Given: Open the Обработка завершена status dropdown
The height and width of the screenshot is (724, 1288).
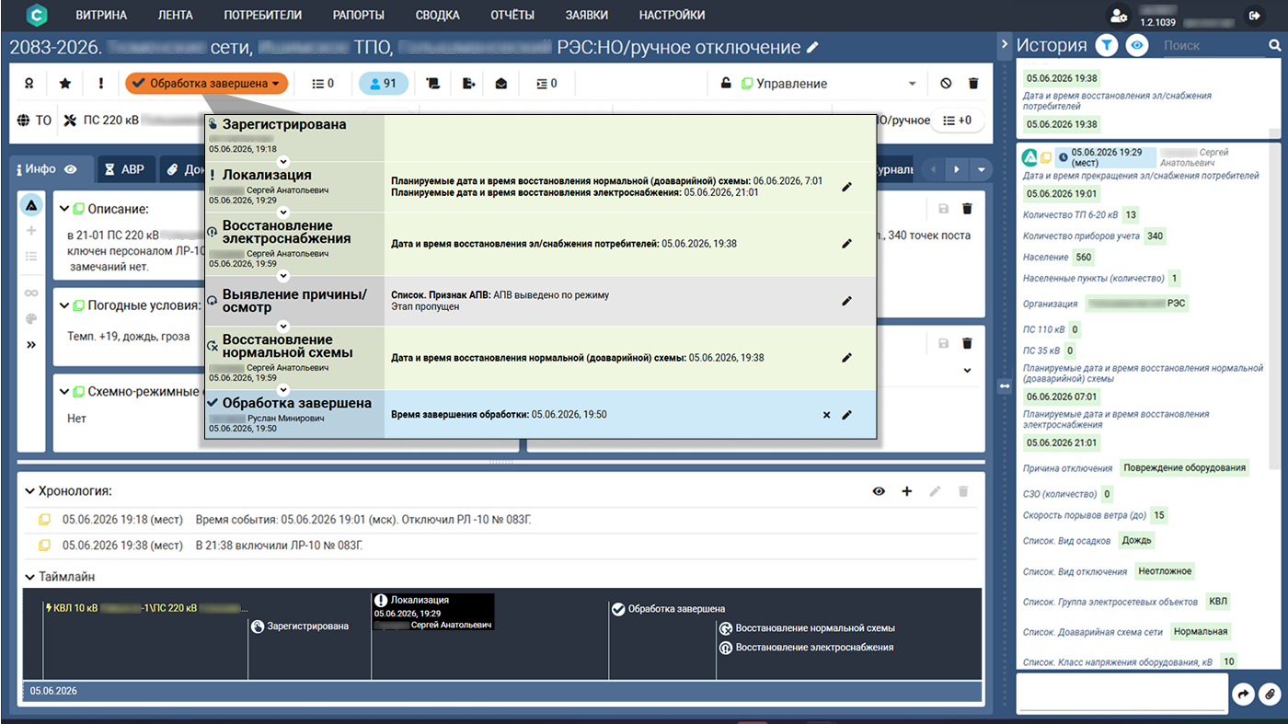Looking at the screenshot, I should click(206, 84).
